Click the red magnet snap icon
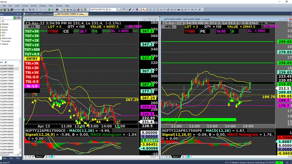Image resolution: width=292 pixels, height=164 pixels. tap(137, 10)
